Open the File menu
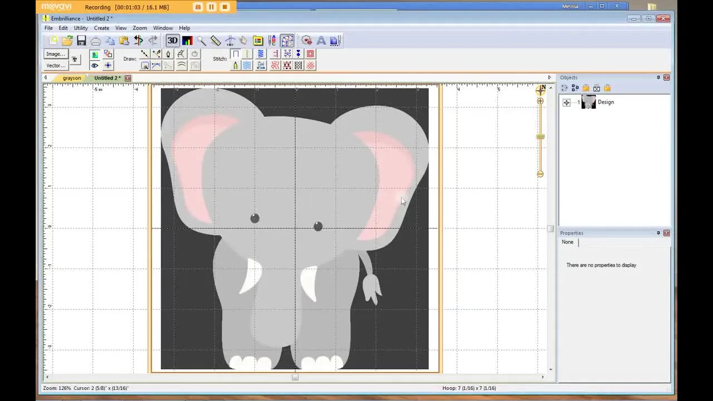713x401 pixels. 48,28
